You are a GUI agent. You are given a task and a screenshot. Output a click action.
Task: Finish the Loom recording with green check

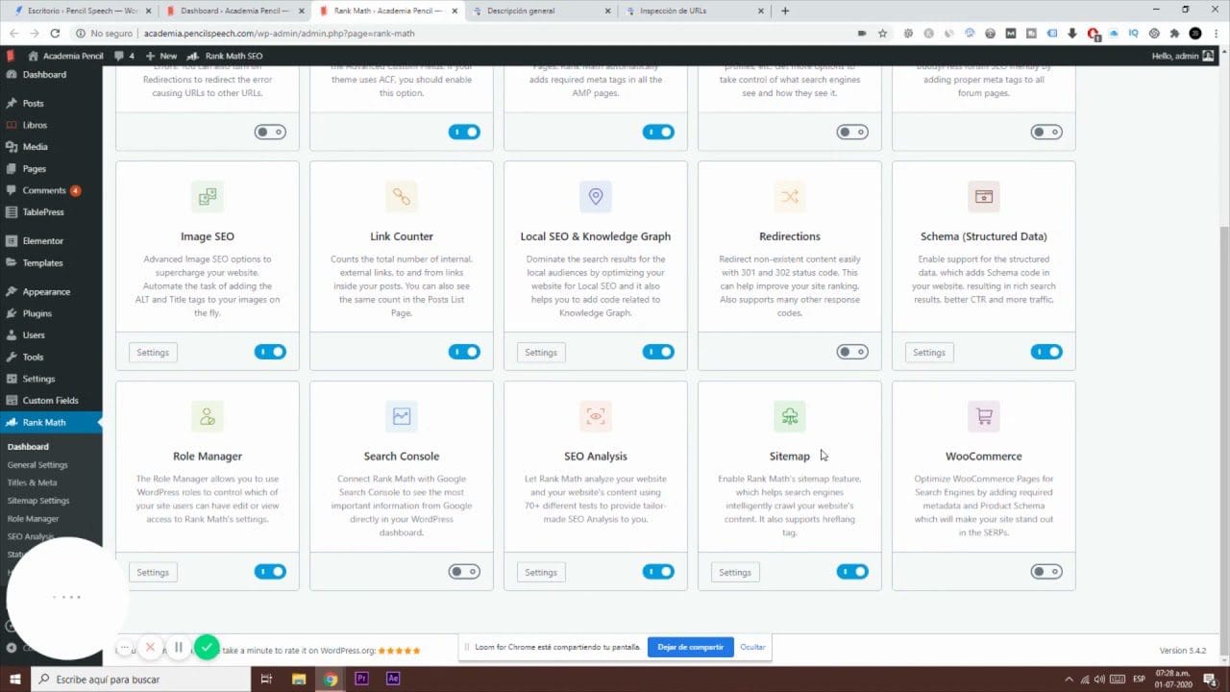pos(207,648)
